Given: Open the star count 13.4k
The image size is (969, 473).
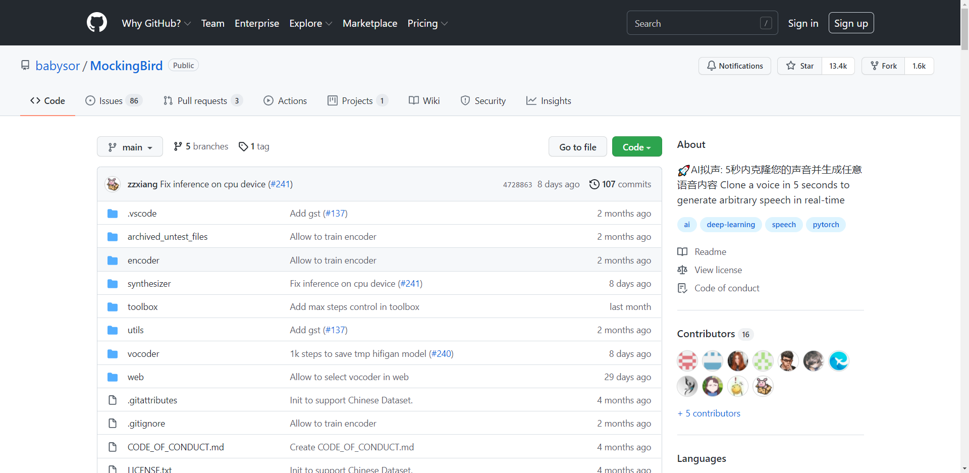Looking at the screenshot, I should point(838,66).
